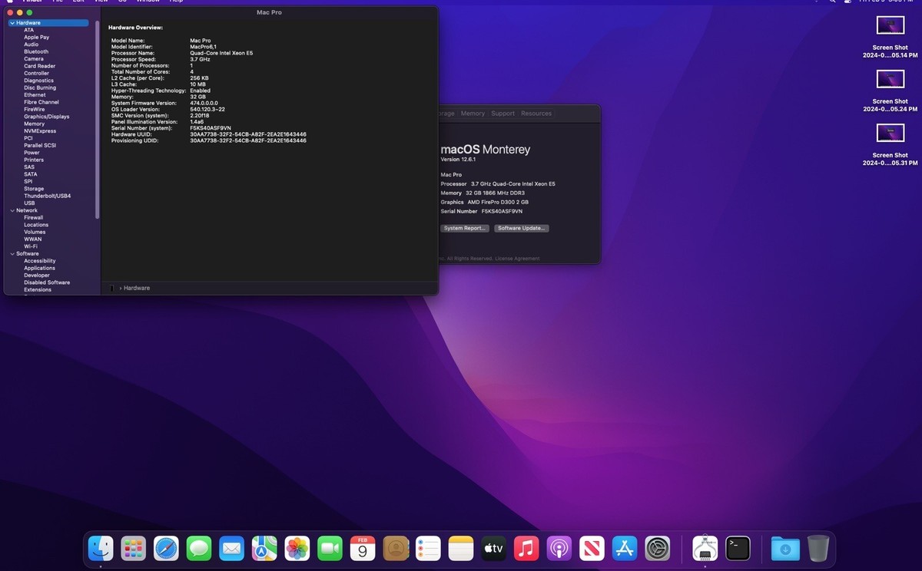Viewport: 922px width, 571px height.
Task: Select USB in the Hardware list
Action: coord(29,203)
